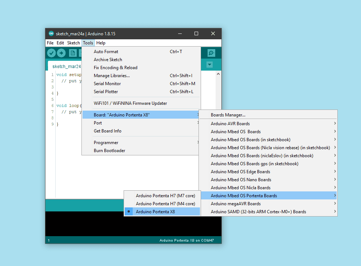Screen dimensions: 361x266
Task: Open Boards Manager...
Action: point(268,115)
